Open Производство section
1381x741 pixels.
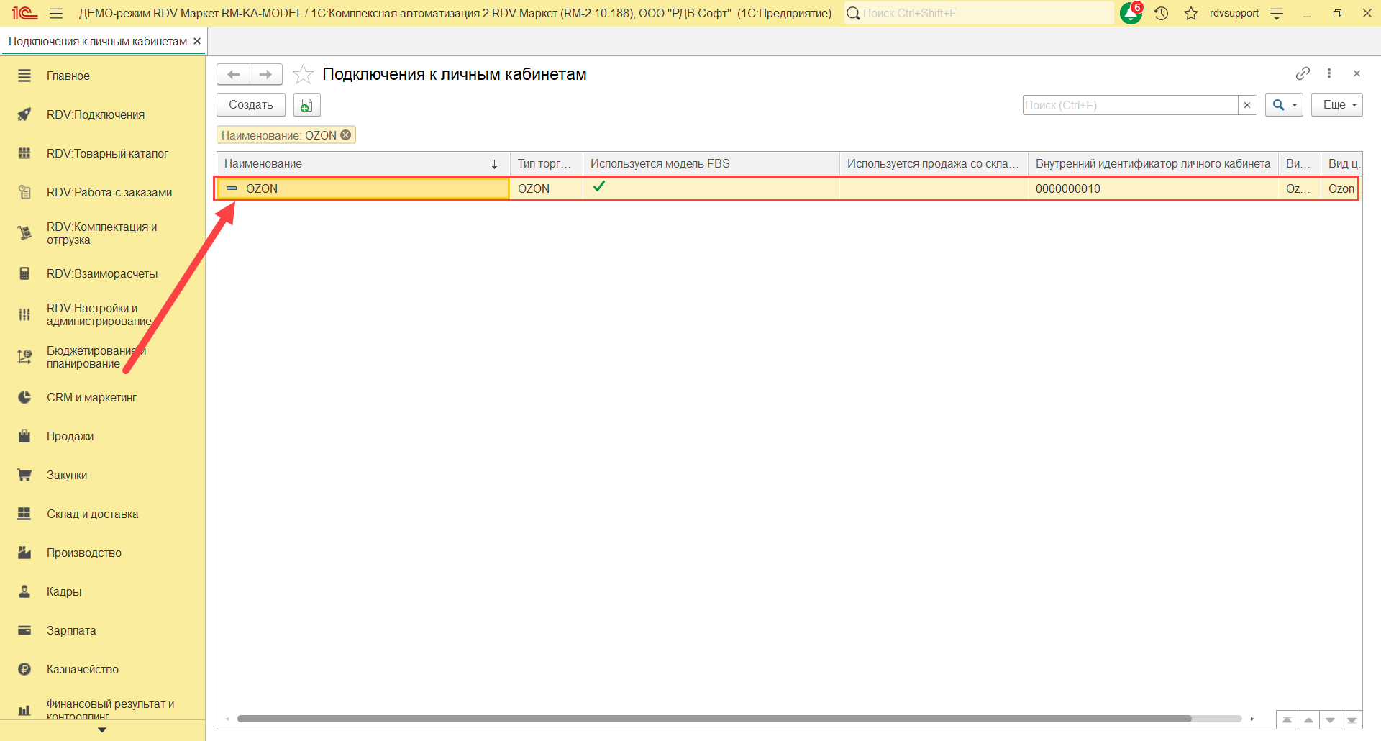point(102,553)
